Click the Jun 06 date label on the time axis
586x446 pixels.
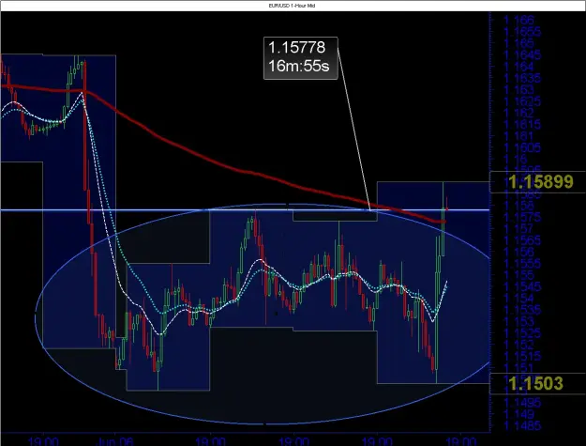(x=115, y=441)
